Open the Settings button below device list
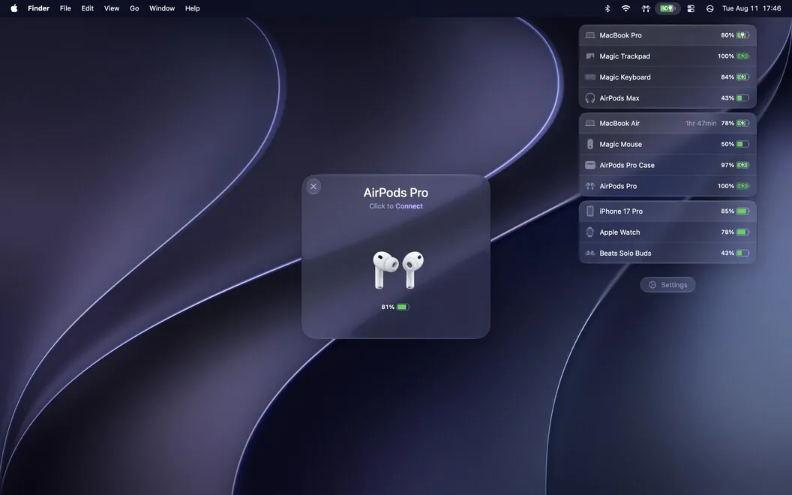 pyautogui.click(x=667, y=285)
